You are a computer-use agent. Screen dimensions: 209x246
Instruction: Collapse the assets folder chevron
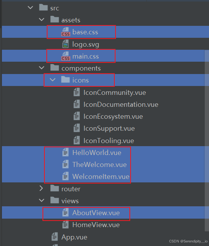click(x=41, y=19)
